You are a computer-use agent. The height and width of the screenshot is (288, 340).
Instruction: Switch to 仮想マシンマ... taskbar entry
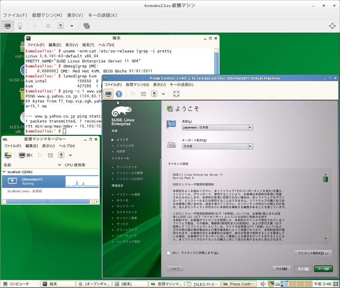click(166, 284)
